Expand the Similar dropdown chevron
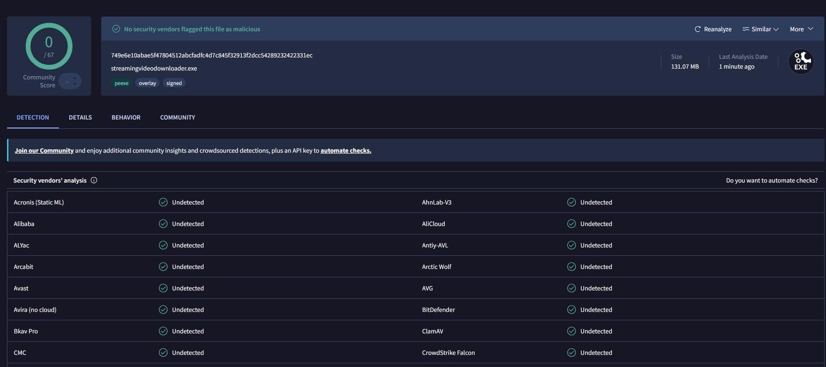 776,29
